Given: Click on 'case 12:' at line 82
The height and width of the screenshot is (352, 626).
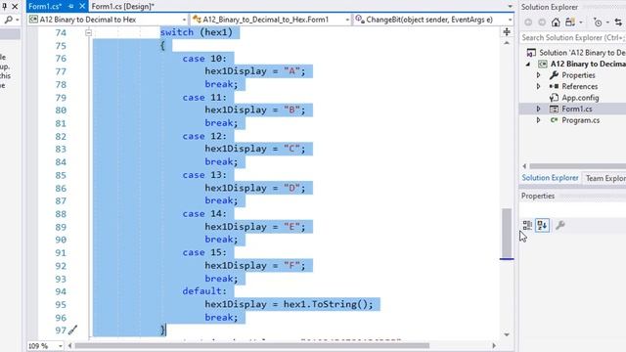Looking at the screenshot, I should coord(204,136).
